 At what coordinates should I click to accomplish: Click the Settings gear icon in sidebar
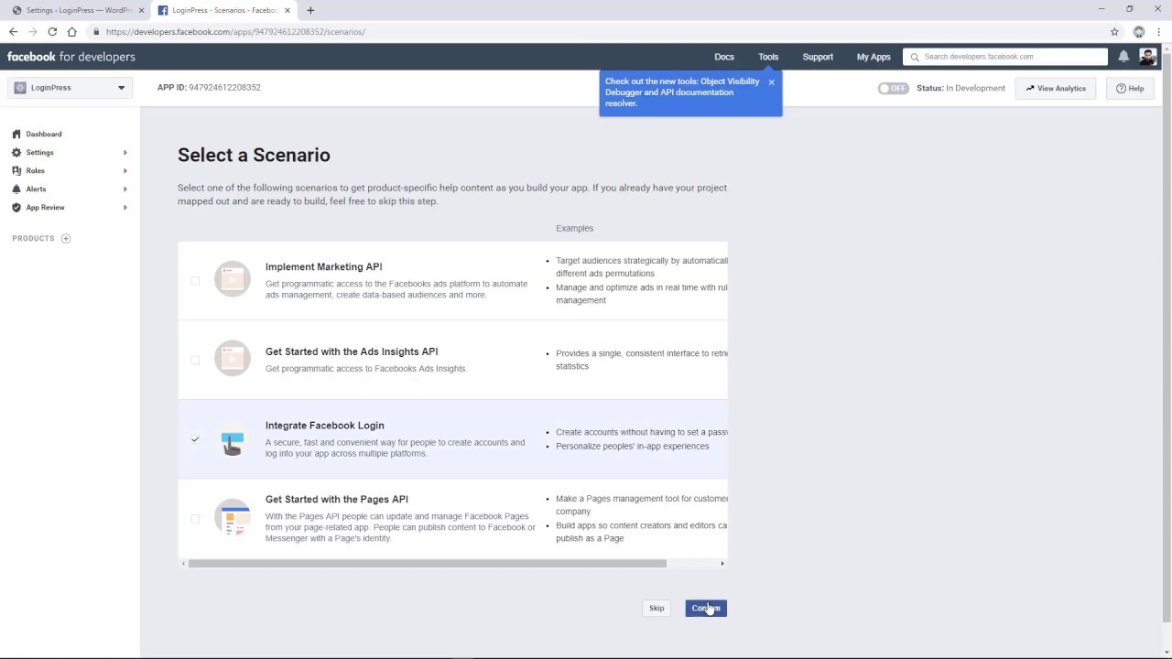click(x=16, y=152)
